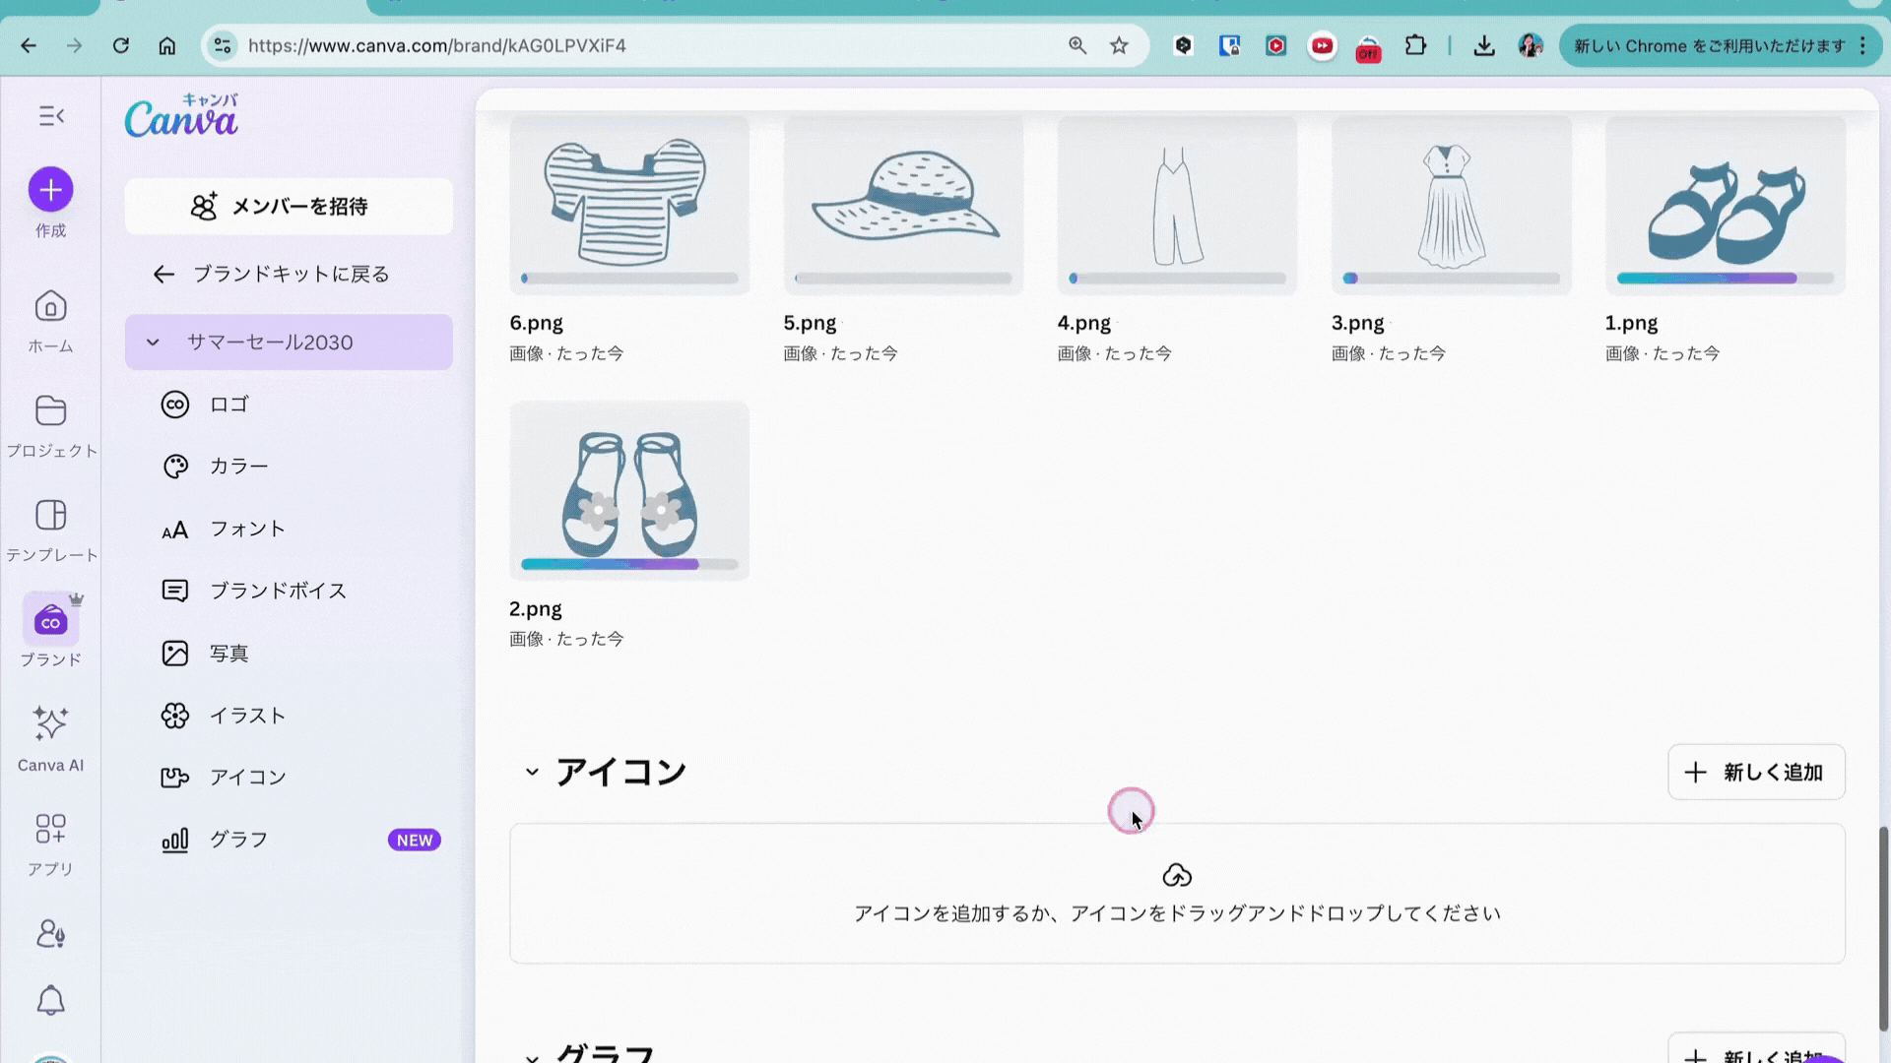
Task: Select カラー in the brand kit menu
Action: (239, 467)
